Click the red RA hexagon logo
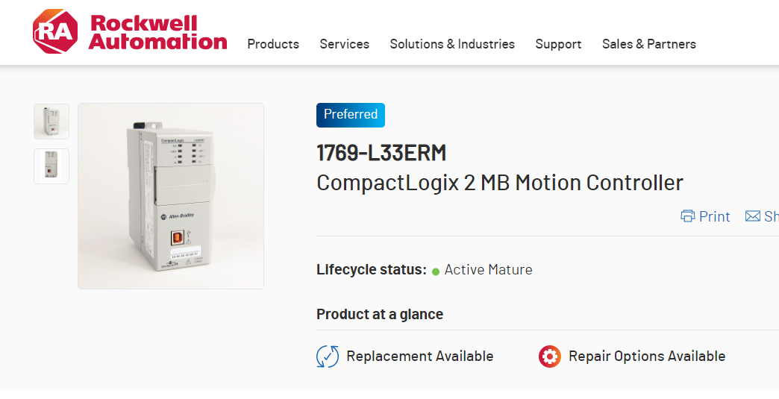Viewport: 779px width, 399px height. (x=54, y=32)
